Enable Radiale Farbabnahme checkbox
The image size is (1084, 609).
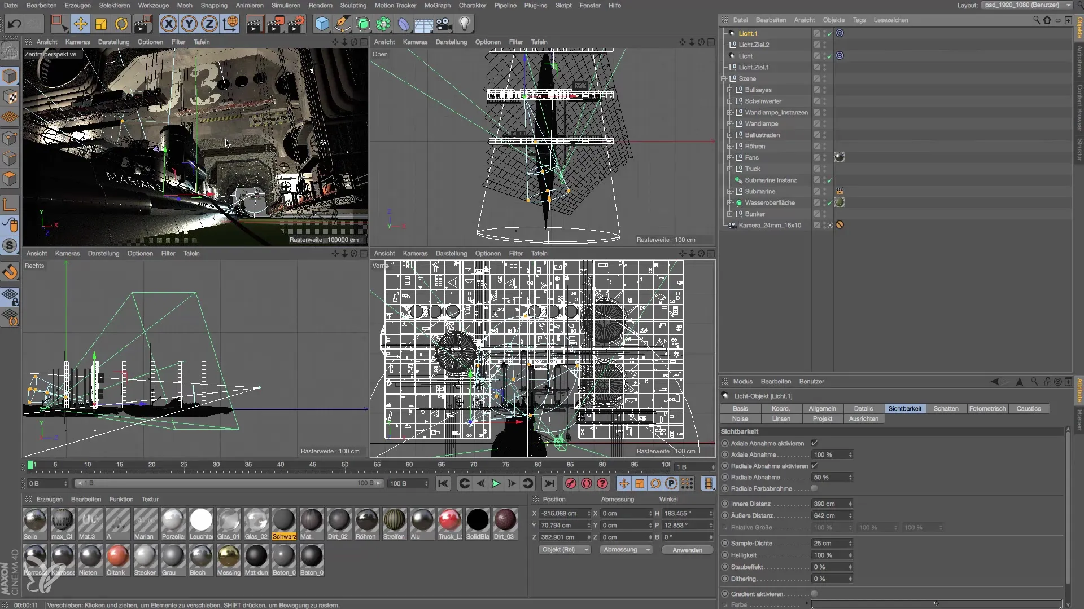coord(814,488)
